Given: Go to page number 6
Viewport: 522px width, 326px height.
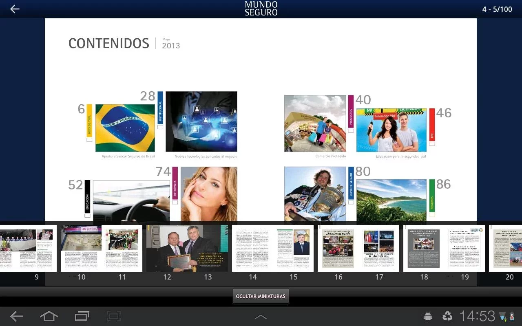Looking at the screenshot, I should tap(81, 109).
